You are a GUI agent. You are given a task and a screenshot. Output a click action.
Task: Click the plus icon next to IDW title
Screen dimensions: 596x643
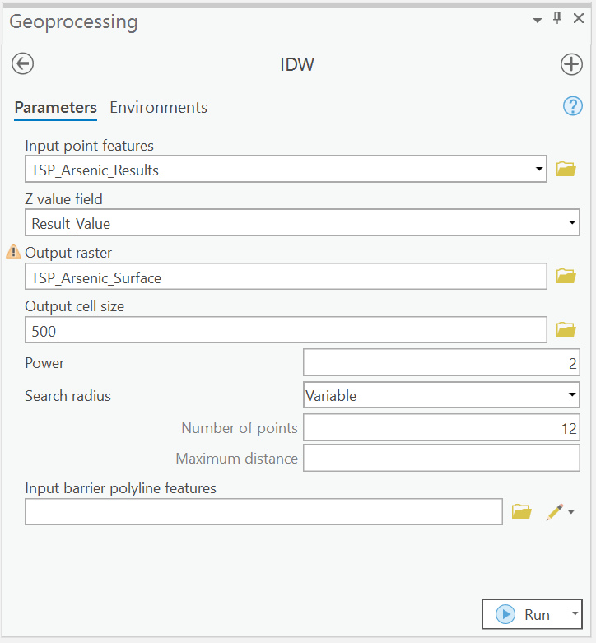[571, 64]
